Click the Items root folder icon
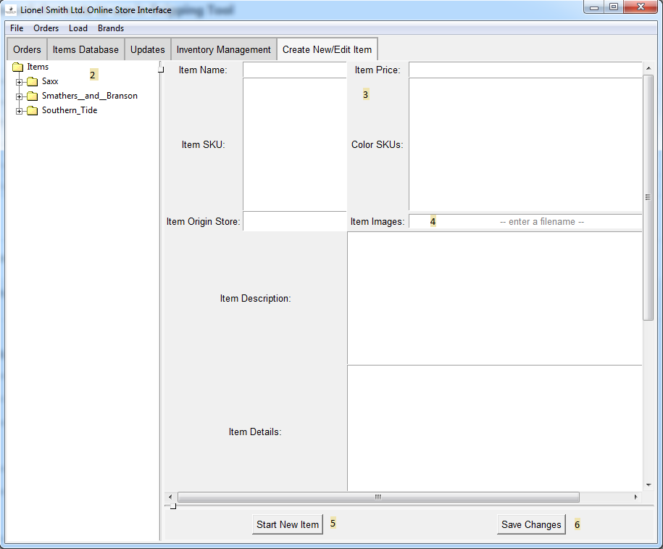The width and height of the screenshot is (663, 549). [x=18, y=67]
